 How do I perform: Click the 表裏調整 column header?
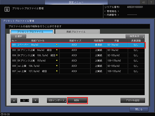pyautogui.click(x=136, y=41)
